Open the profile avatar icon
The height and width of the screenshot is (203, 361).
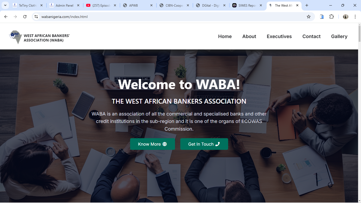pos(346,17)
